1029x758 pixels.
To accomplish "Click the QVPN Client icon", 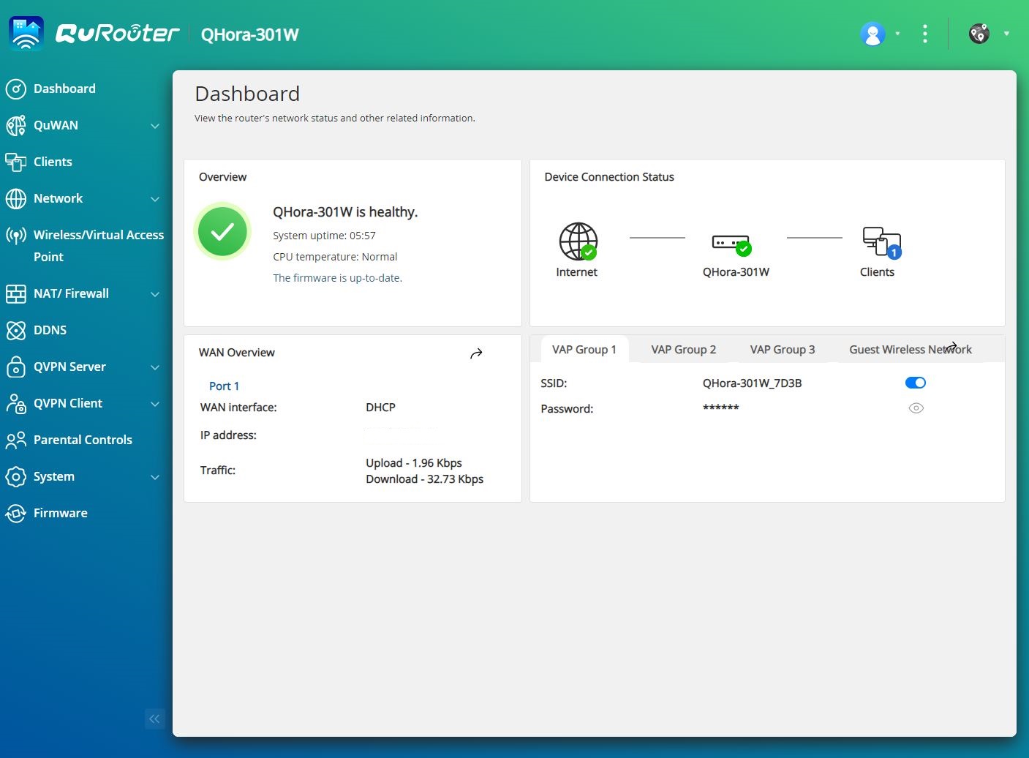I will coord(16,403).
